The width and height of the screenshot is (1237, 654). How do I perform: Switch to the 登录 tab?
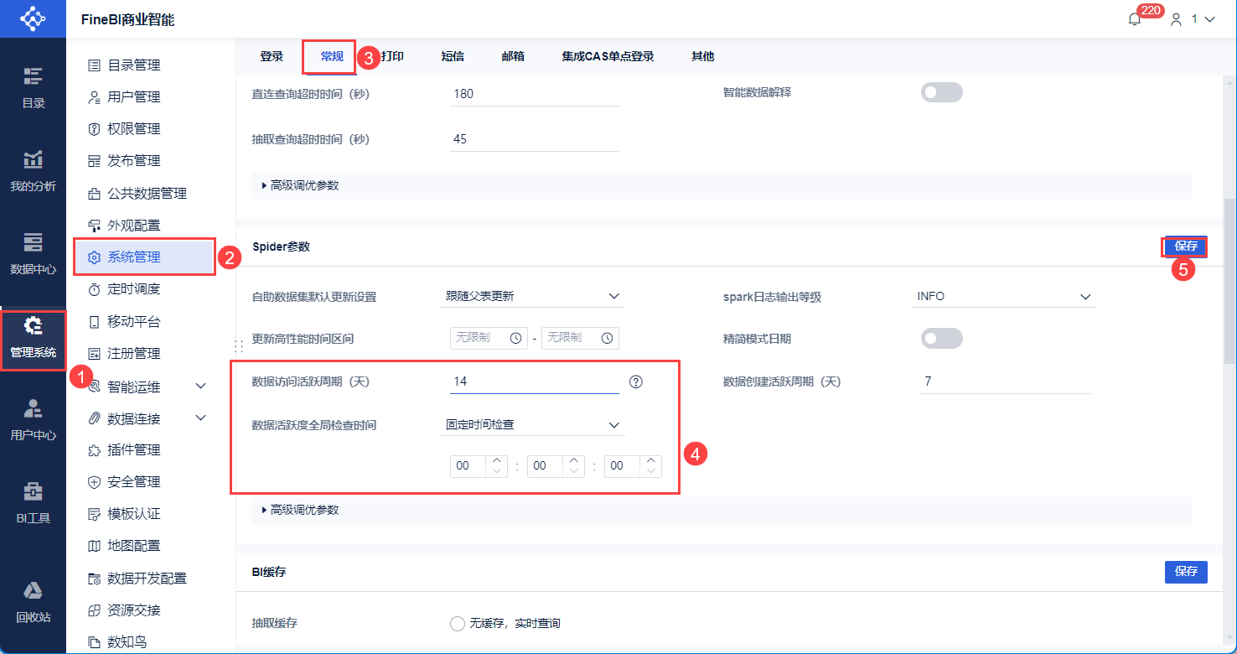[272, 56]
